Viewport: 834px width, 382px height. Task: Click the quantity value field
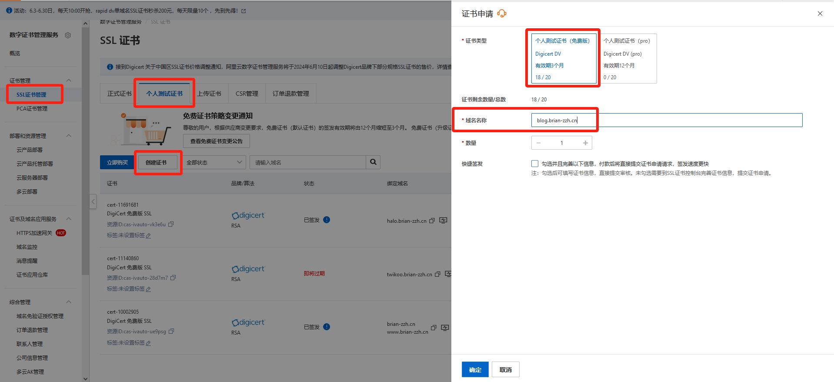(562, 143)
